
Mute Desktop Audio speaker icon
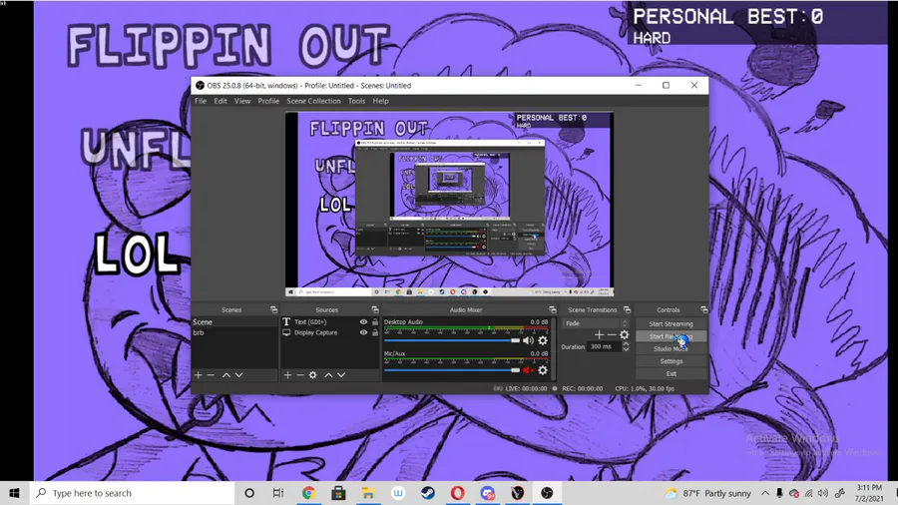pyautogui.click(x=528, y=340)
